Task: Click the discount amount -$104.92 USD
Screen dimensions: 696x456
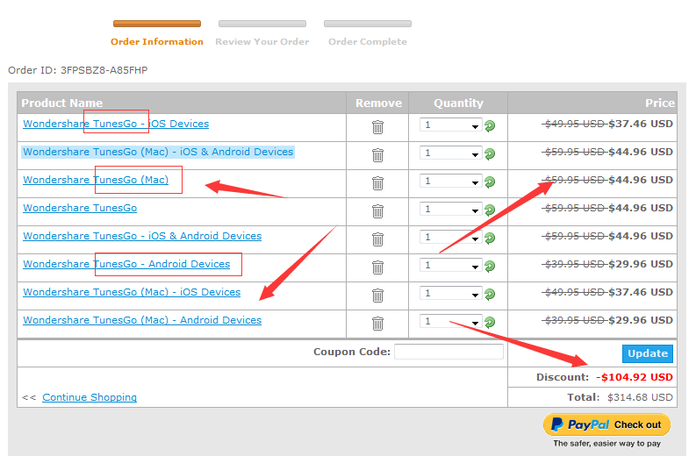Action: coord(635,377)
